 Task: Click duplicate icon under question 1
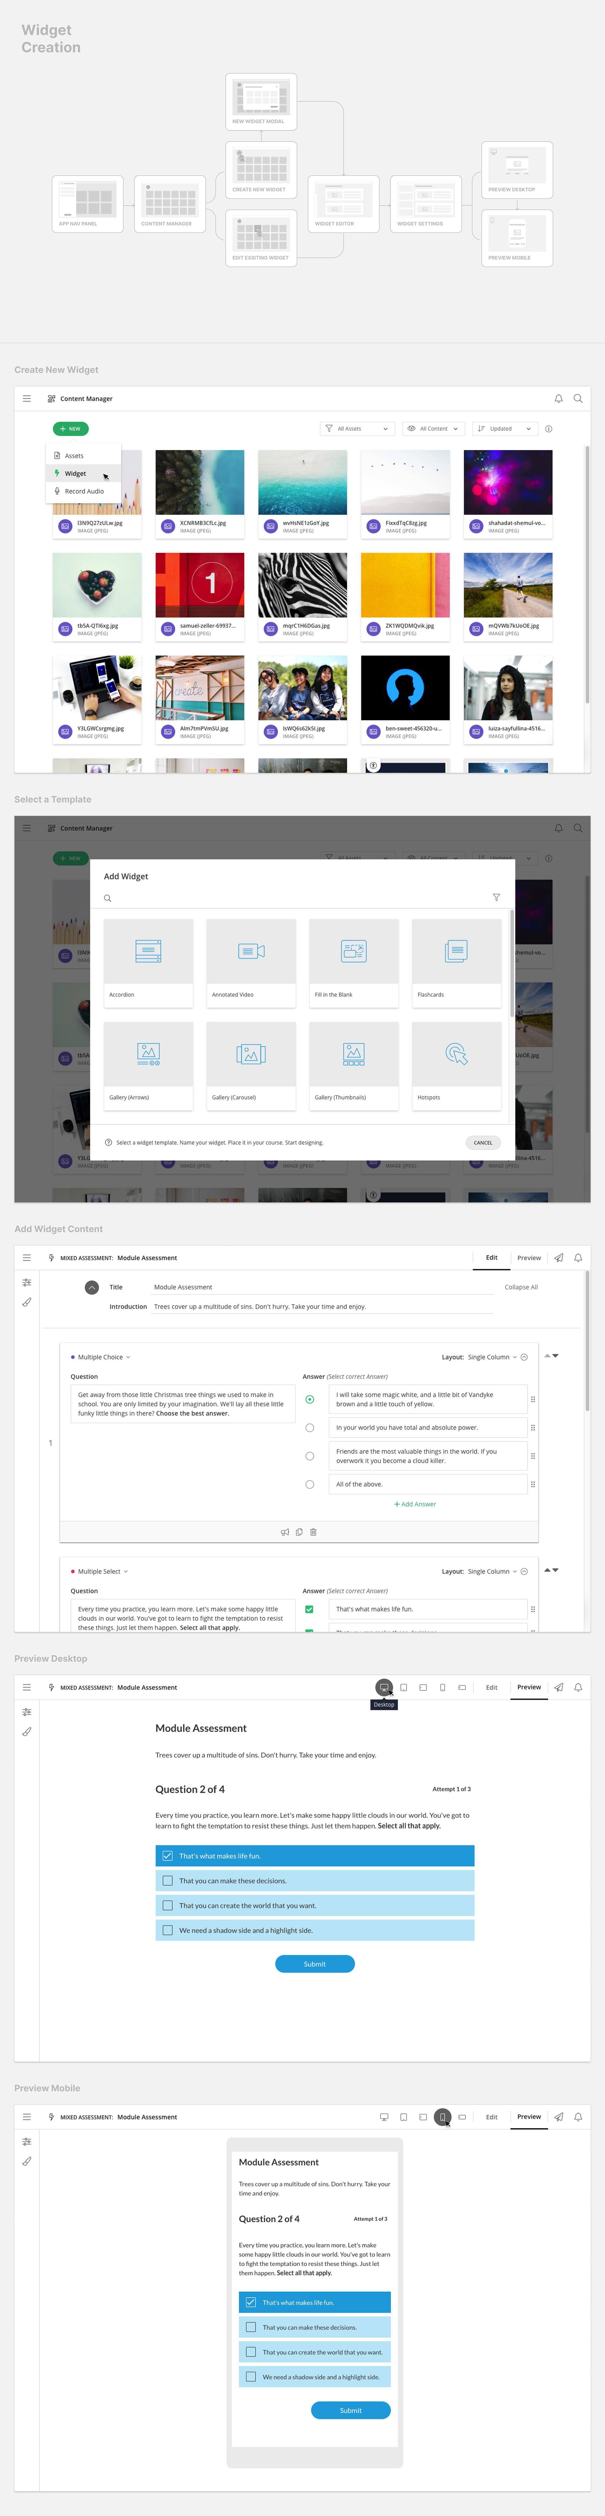pyautogui.click(x=299, y=1533)
